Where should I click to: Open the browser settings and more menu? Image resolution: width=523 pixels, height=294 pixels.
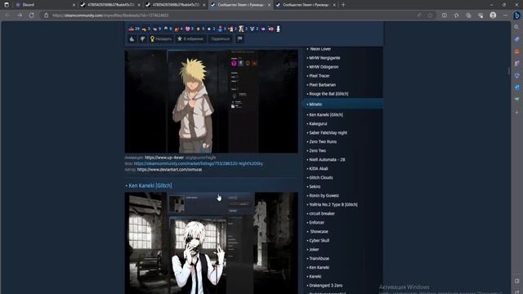505,16
